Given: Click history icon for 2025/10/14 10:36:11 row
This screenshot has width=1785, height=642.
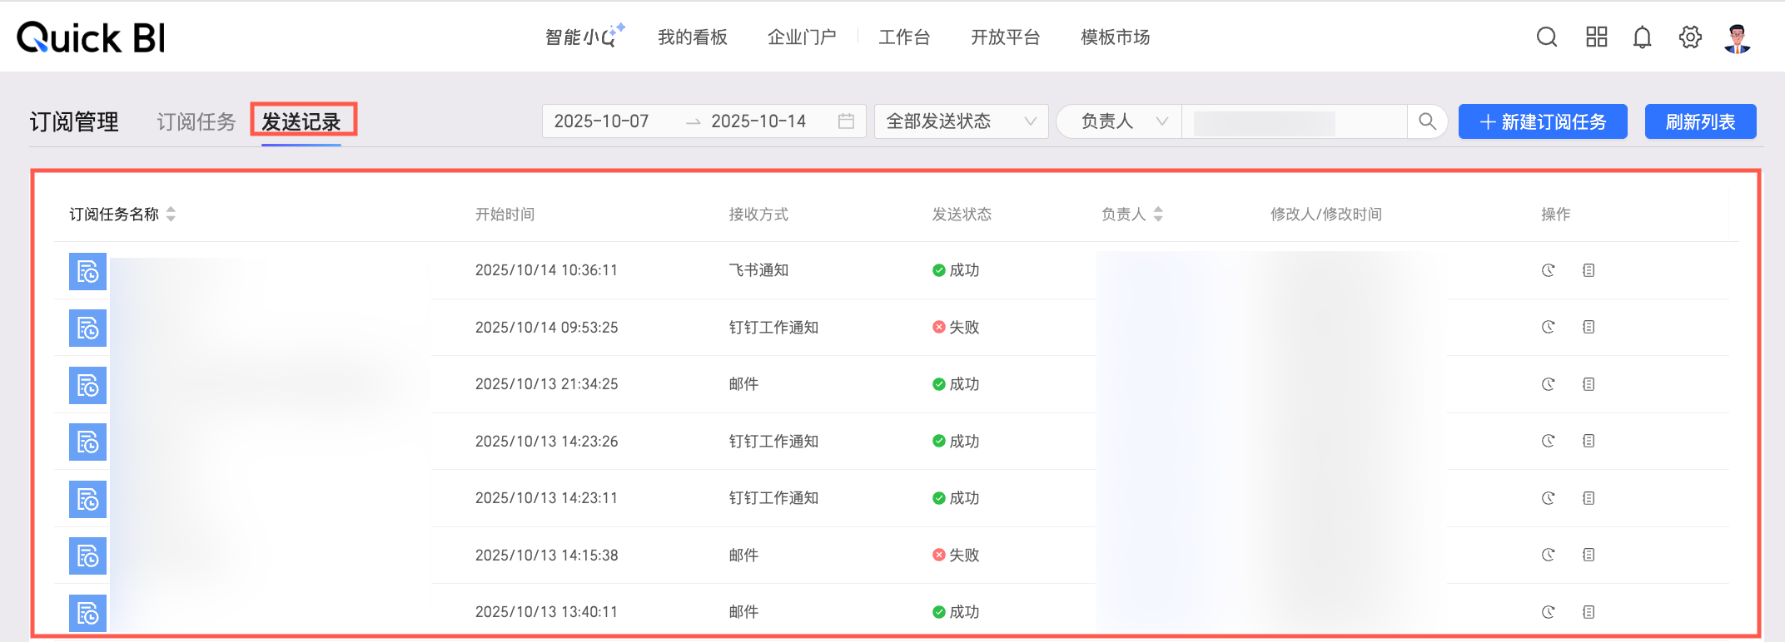Looking at the screenshot, I should click(x=1548, y=270).
